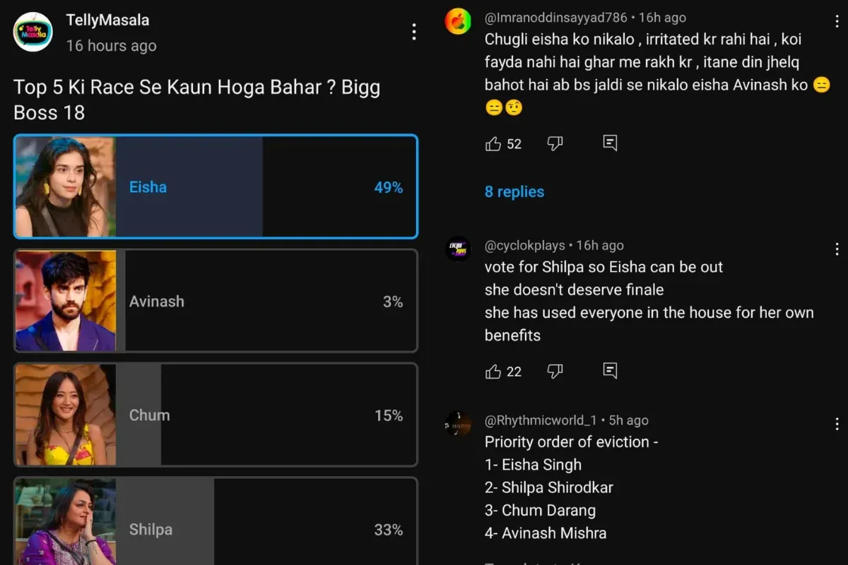Open options menu for Rhythmicworld_1 comment

pyautogui.click(x=837, y=424)
